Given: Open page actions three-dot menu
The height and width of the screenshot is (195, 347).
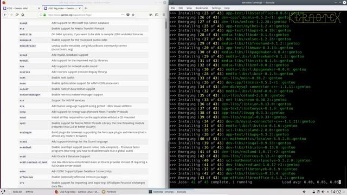Looking at the screenshot, I should click(x=123, y=15).
